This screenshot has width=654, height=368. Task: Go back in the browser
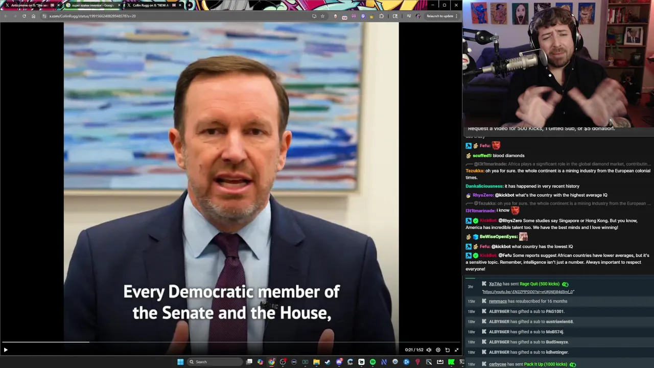point(6,16)
